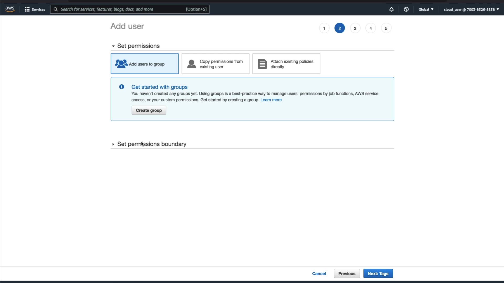Click the blue info circle icon

(x=122, y=87)
